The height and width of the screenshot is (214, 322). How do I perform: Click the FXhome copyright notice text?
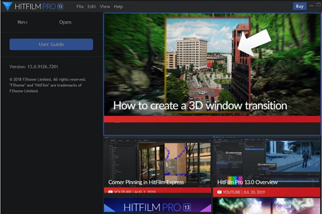click(x=48, y=85)
